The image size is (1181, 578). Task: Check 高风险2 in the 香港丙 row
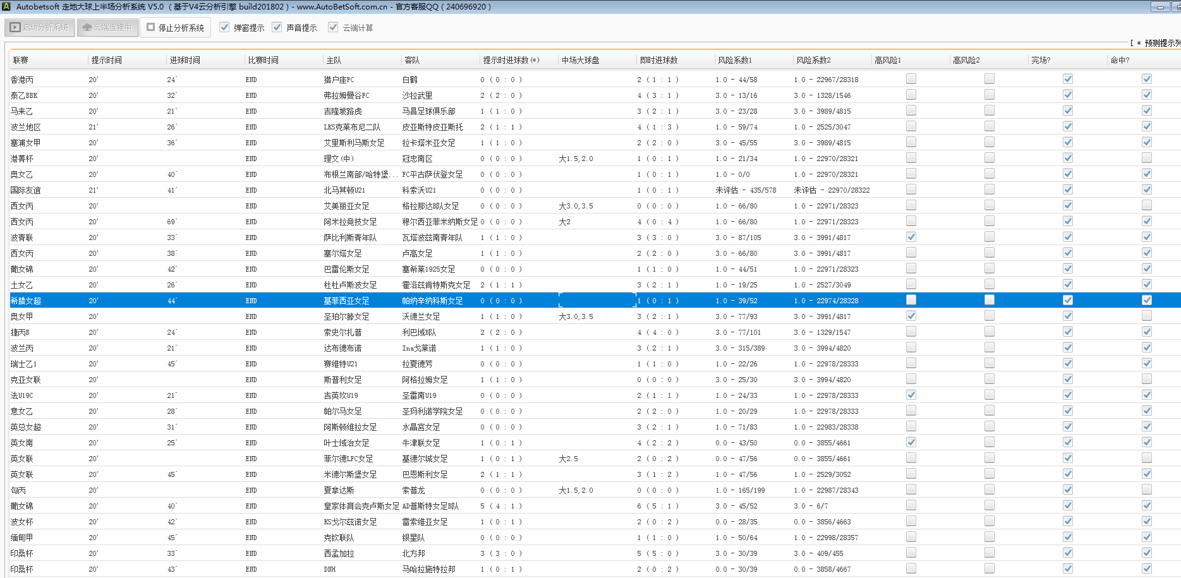point(989,79)
